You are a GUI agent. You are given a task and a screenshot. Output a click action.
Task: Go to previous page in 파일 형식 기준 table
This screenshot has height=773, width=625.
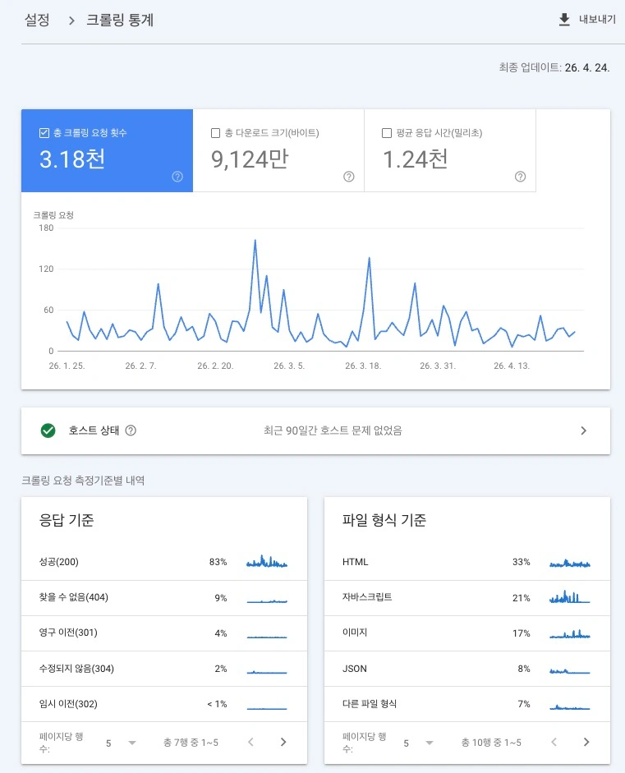click(554, 742)
